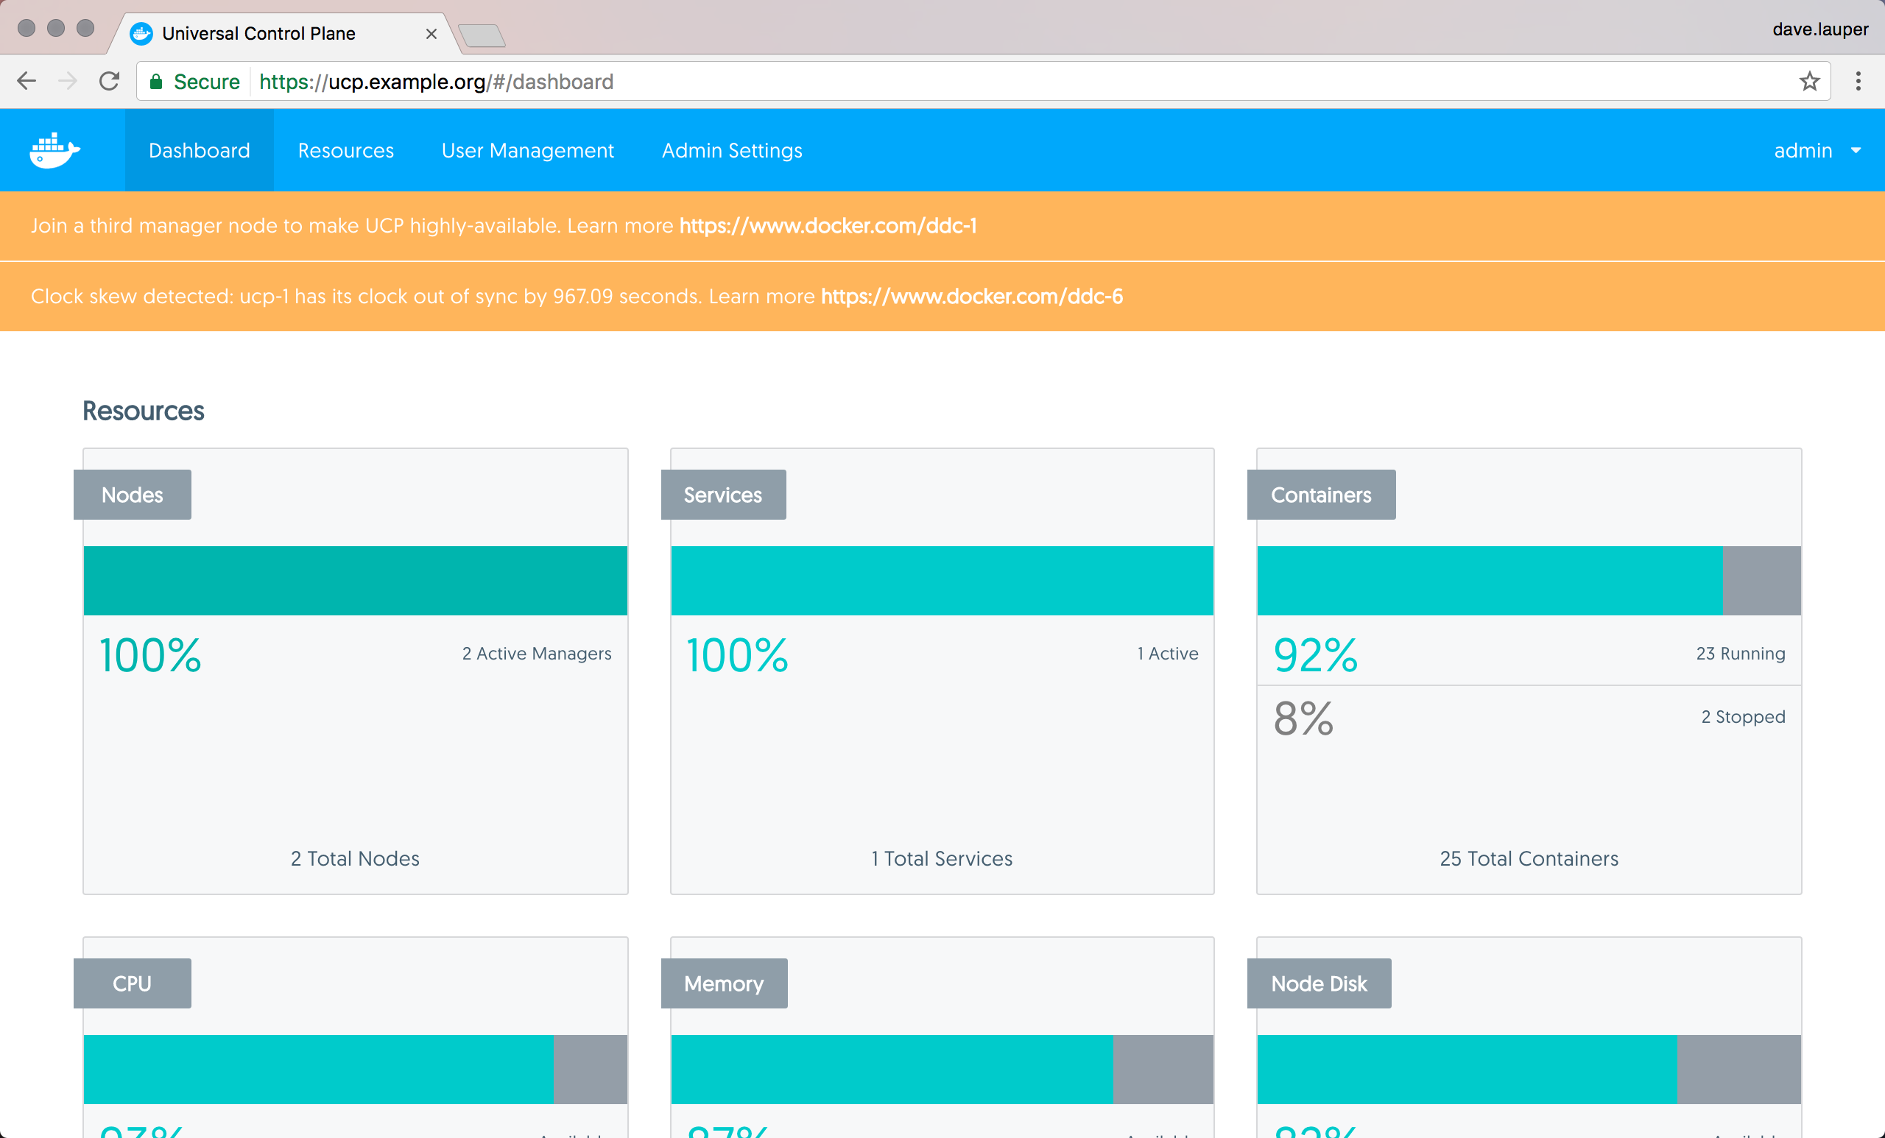1885x1138 pixels.
Task: Reload the page with refresh icon
Action: pos(110,81)
